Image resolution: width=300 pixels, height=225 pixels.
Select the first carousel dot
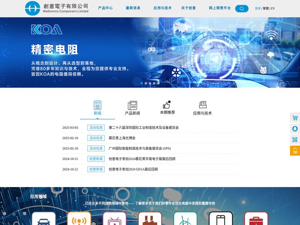(142, 83)
